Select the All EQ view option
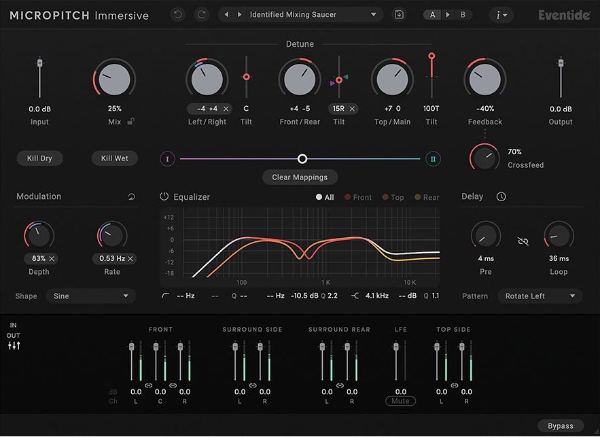The width and height of the screenshot is (600, 437). tap(318, 197)
